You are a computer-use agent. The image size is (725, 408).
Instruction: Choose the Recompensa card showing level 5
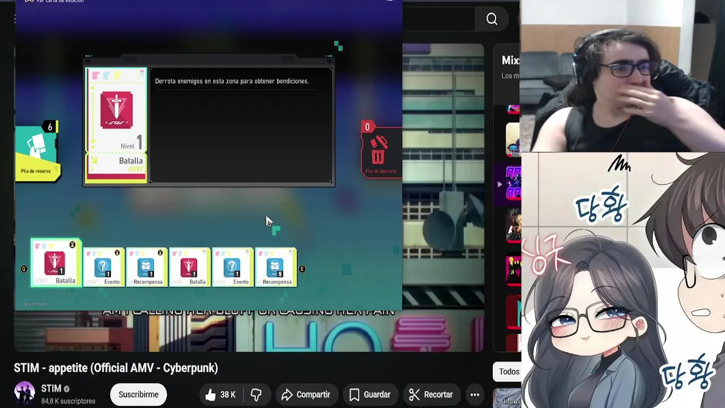[276, 267]
